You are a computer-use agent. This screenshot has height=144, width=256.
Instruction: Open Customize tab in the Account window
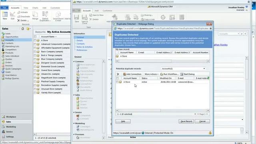[107, 11]
